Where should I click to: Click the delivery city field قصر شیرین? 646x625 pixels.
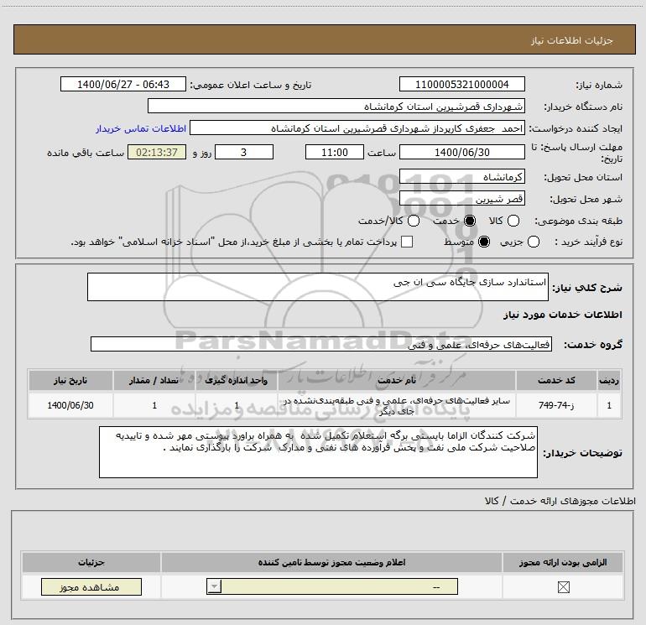pyautogui.click(x=461, y=199)
